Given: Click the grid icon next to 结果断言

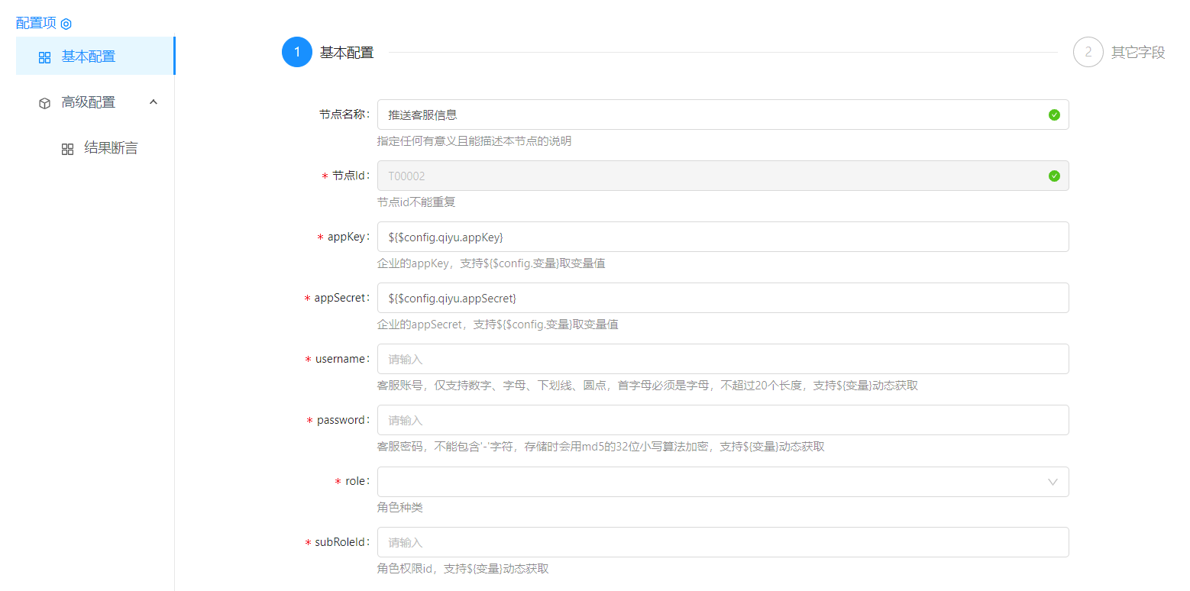Looking at the screenshot, I should point(67,149).
